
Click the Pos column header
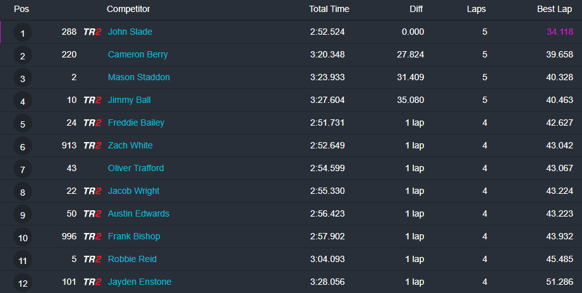[21, 9]
